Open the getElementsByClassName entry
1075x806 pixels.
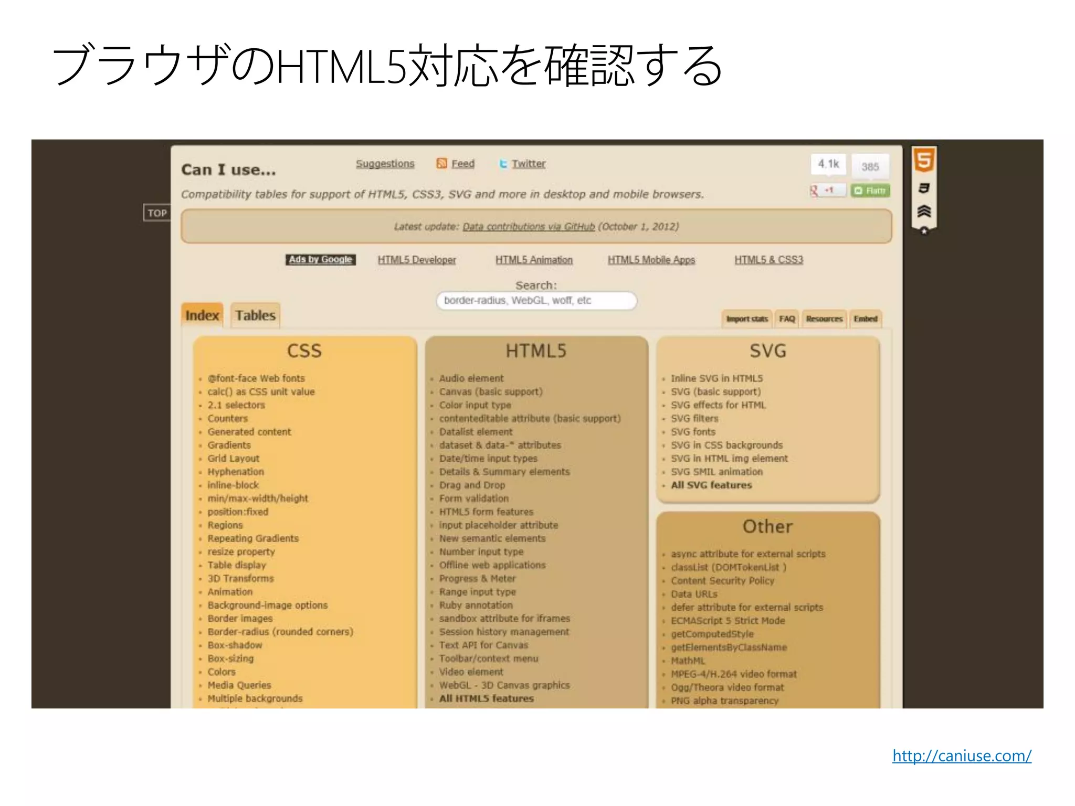point(729,648)
